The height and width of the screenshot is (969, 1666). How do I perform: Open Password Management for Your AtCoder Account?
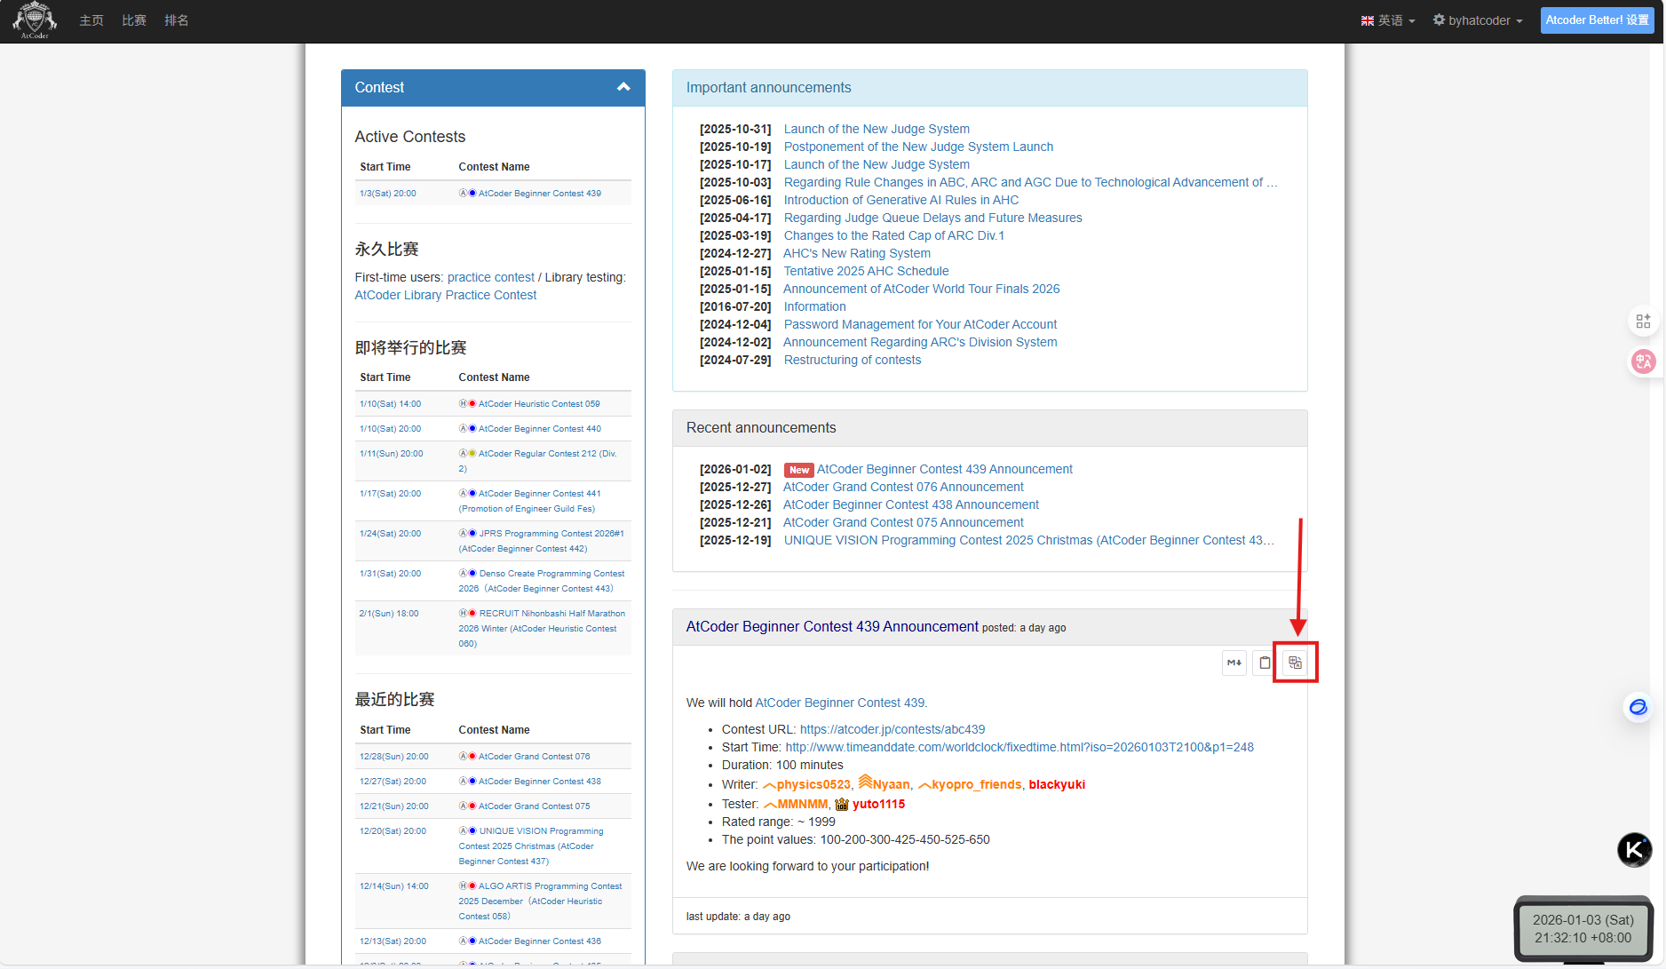(920, 324)
